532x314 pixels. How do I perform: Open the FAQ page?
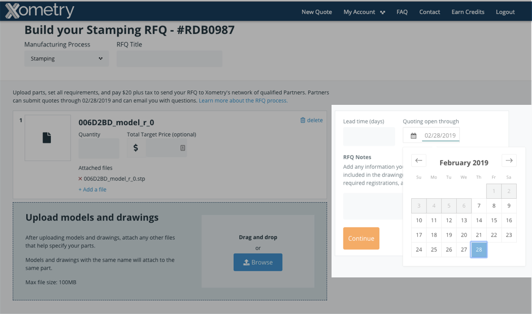(x=402, y=12)
